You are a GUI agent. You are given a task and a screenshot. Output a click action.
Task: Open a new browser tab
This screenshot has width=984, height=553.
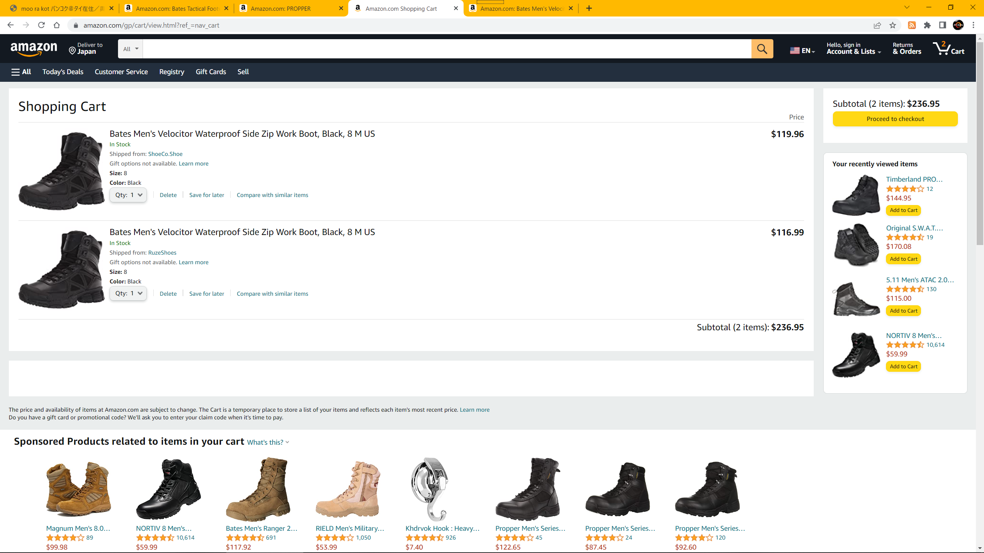point(589,8)
